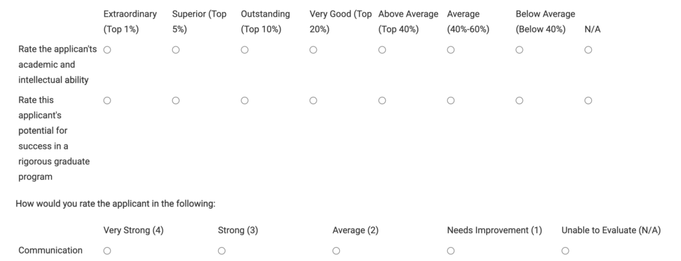
Task: Select Superior for potential for success row
Action: pos(176,100)
